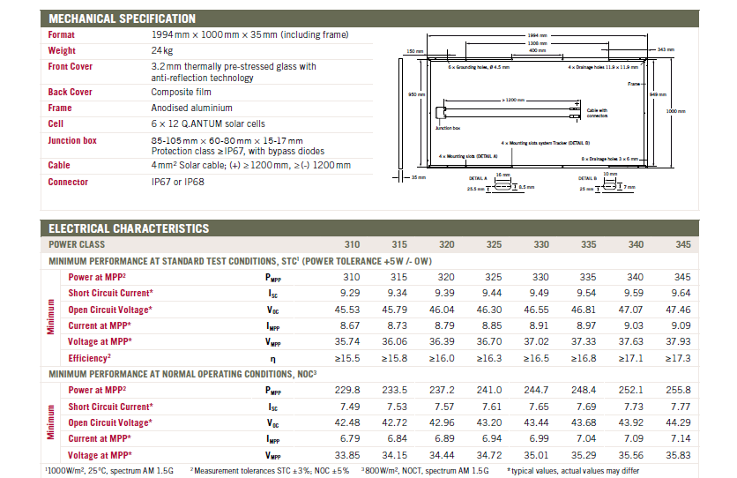Click footnote '1000W/m², 25°C, spectrum AM 1.5G'
737x478 pixels.
[109, 470]
